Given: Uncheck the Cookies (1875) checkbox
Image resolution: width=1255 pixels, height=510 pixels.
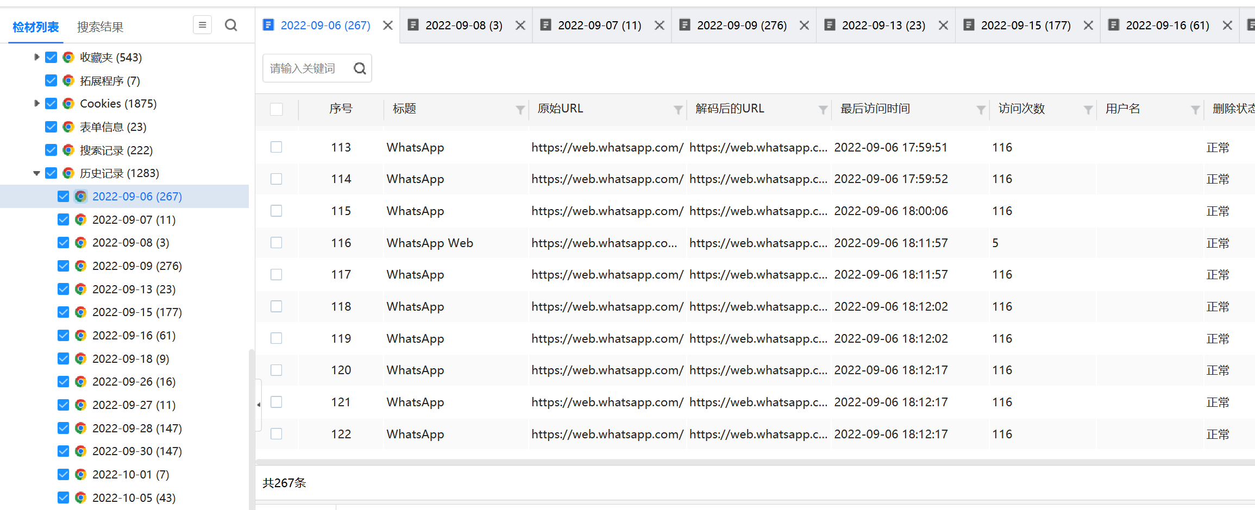Looking at the screenshot, I should click(51, 103).
